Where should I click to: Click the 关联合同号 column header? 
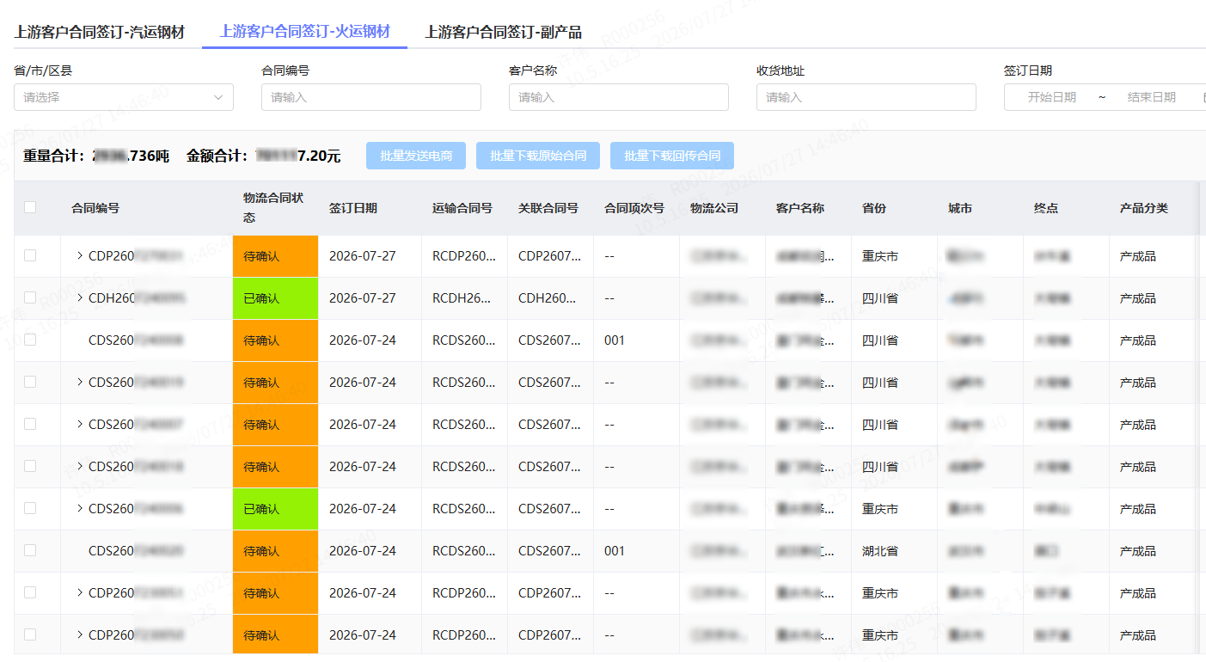coord(548,208)
